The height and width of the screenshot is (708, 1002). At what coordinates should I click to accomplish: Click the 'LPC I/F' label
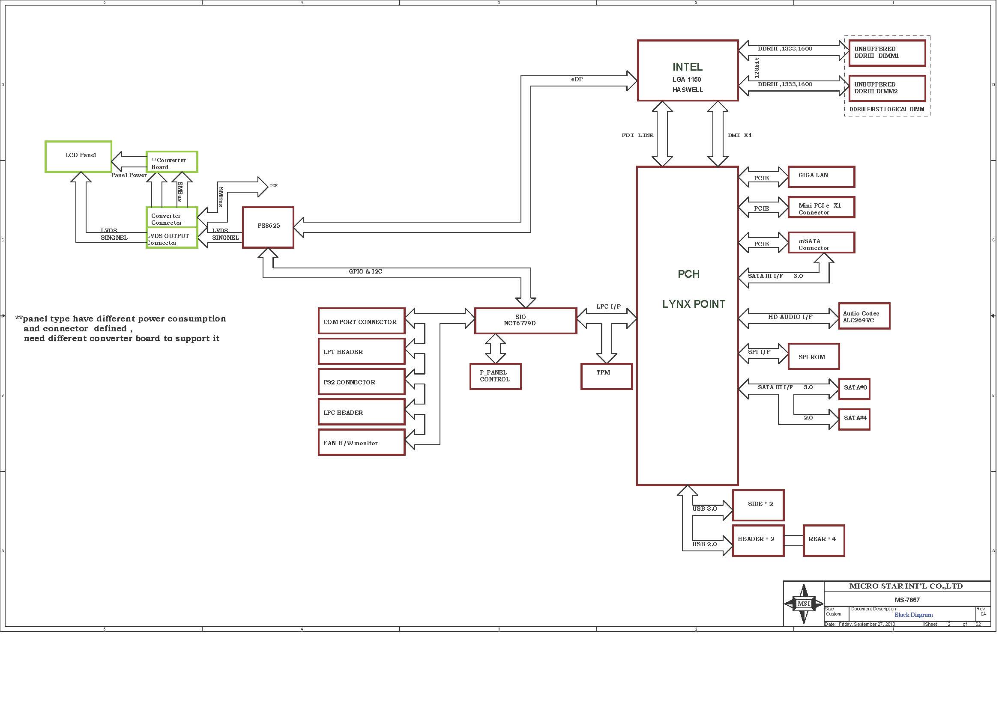[x=608, y=306]
